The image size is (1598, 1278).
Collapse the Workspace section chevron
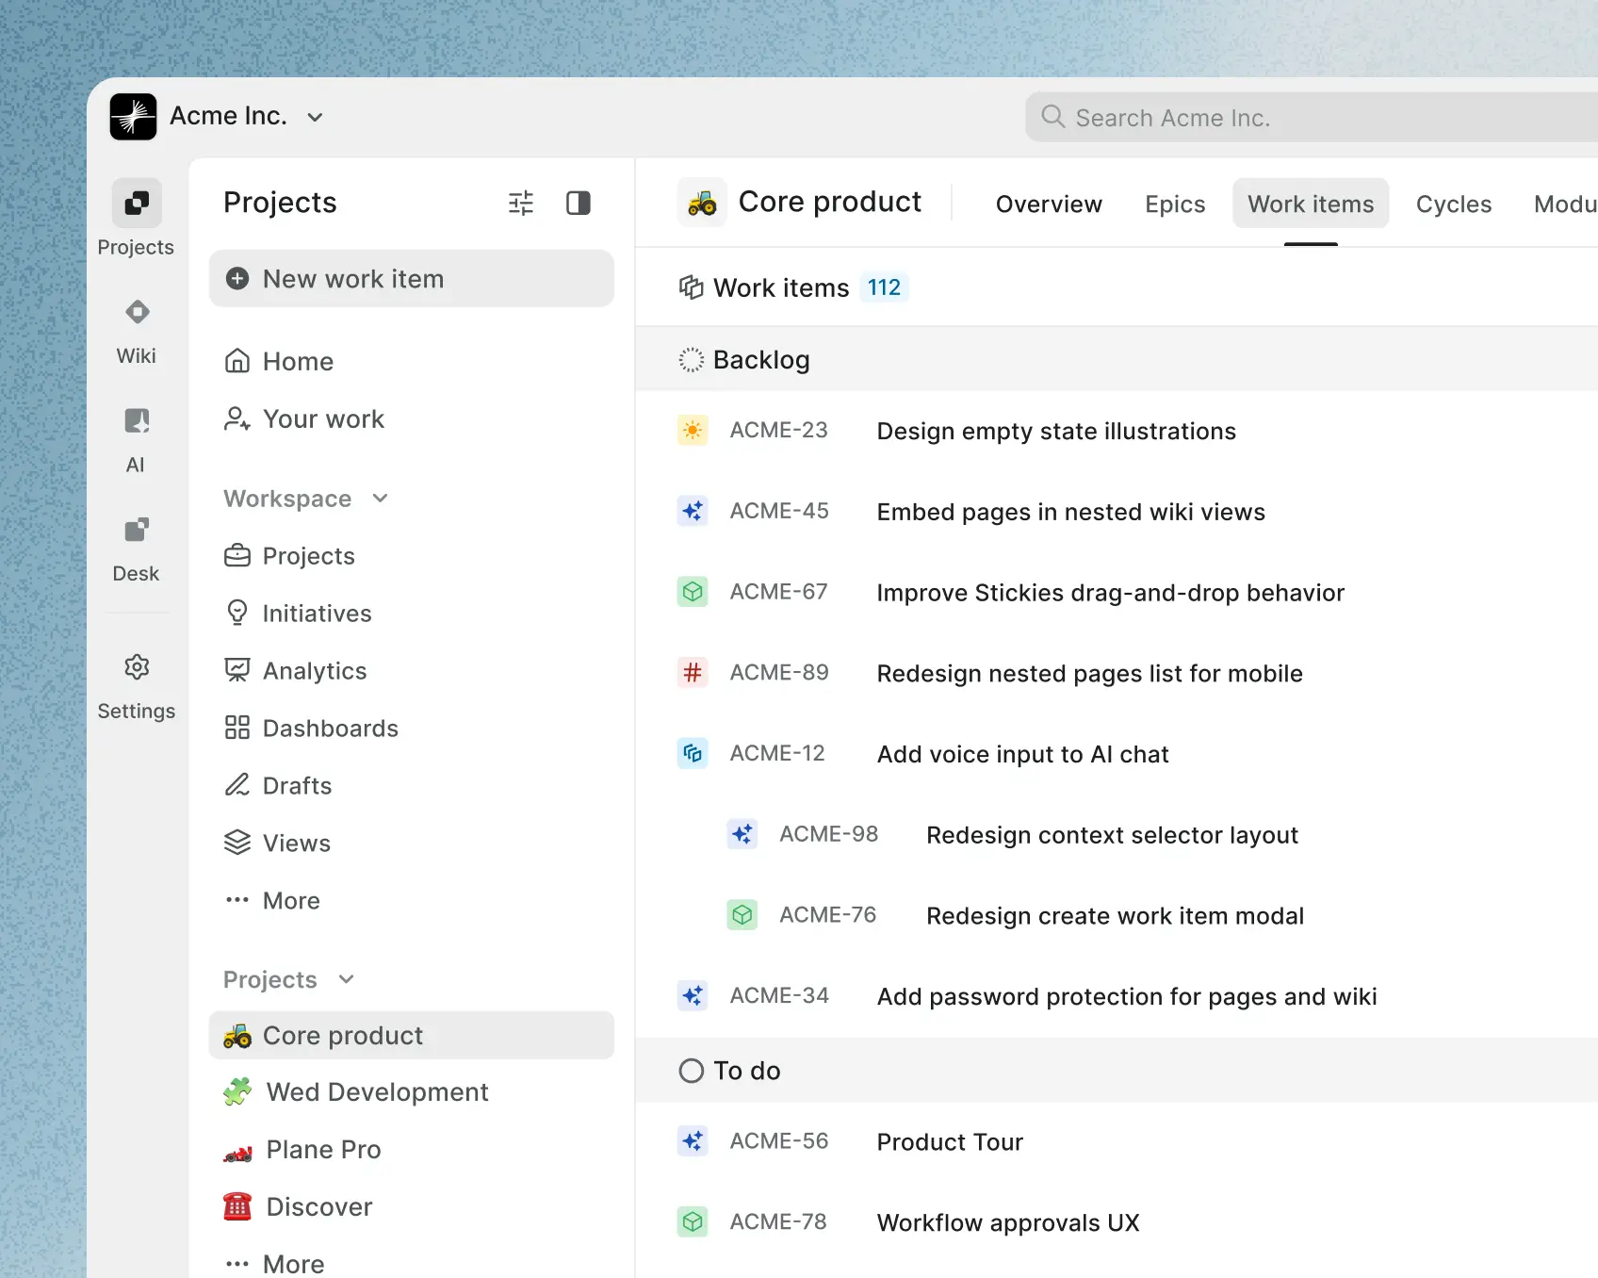pos(381,499)
